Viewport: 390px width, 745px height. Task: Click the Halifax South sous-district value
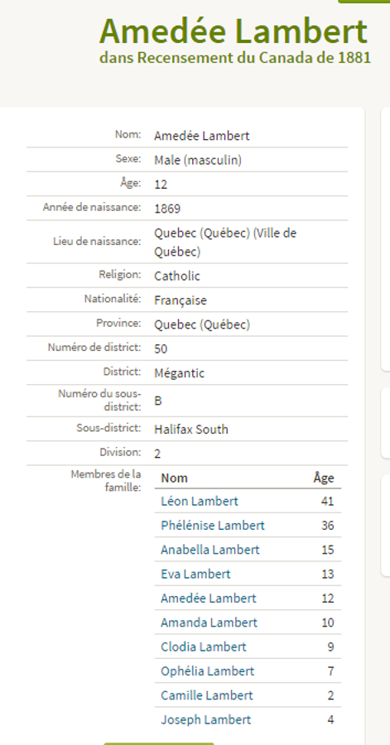(x=191, y=429)
